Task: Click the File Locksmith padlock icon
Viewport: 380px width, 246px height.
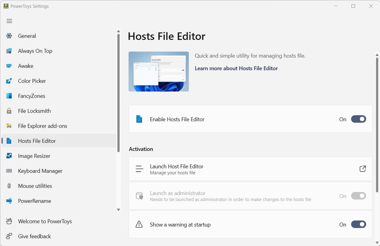Action: click(9, 111)
